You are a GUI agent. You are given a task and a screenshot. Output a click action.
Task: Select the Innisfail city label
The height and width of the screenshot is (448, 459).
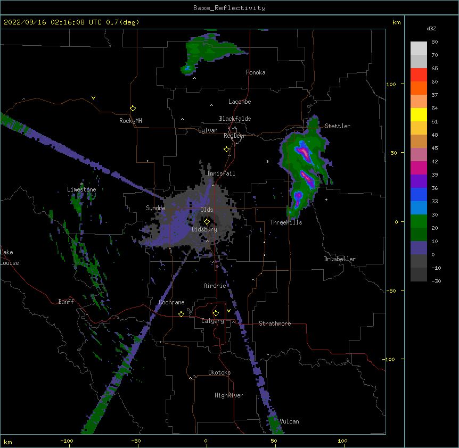pos(221,173)
